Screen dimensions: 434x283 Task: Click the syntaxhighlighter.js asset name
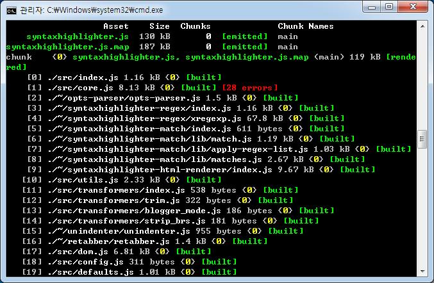click(78, 36)
